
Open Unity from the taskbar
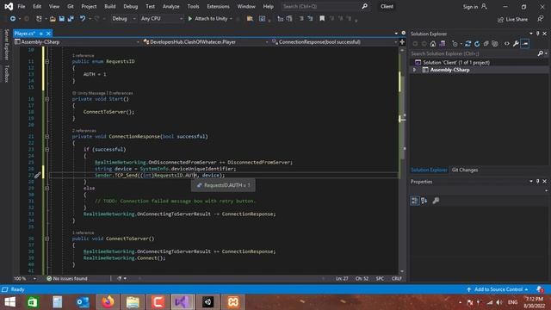tap(207, 302)
